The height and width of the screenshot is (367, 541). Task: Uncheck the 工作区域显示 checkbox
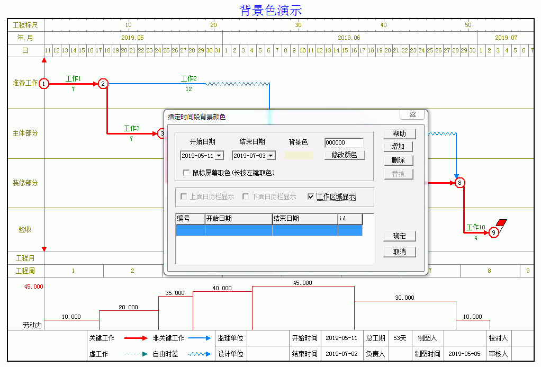pos(311,197)
